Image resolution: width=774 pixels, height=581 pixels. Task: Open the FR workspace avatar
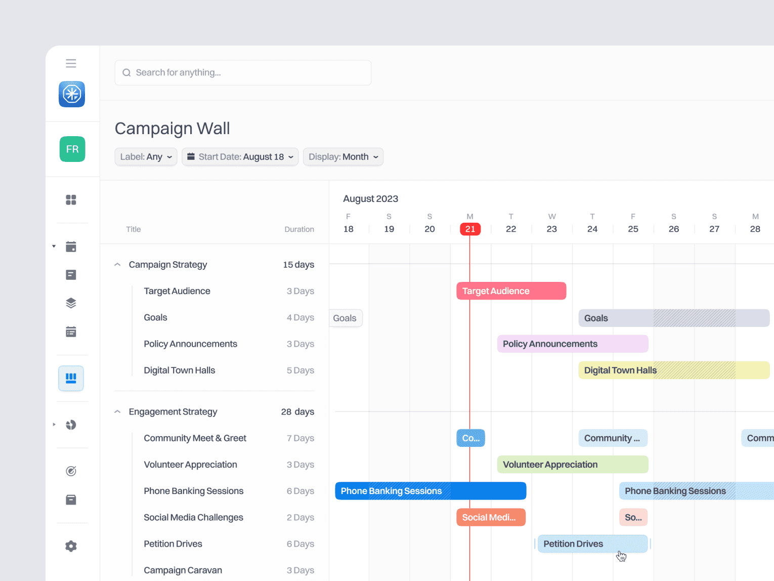tap(72, 149)
